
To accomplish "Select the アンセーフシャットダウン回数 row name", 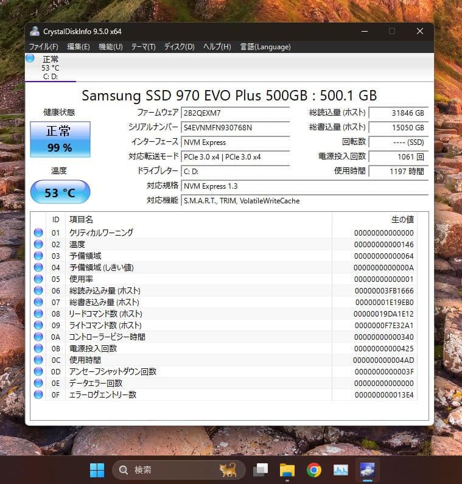I will [x=113, y=371].
